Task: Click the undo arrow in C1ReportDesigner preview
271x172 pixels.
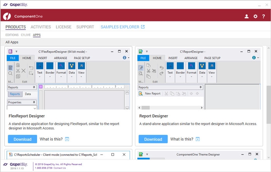Action: point(161,68)
